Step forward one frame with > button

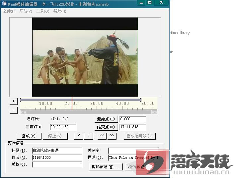pyautogui.click(x=89, y=136)
